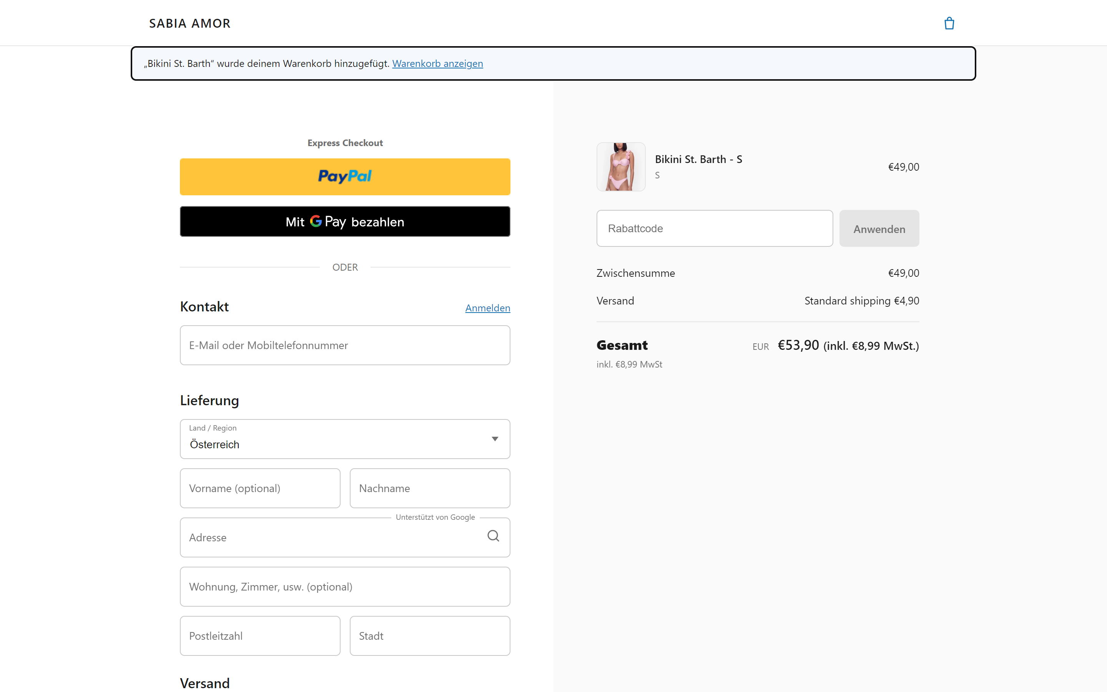The width and height of the screenshot is (1107, 692).
Task: Click the Stadt field
Action: (429, 636)
